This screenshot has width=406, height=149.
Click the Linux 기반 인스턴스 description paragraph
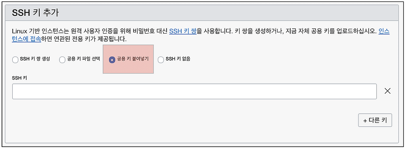tap(201, 36)
